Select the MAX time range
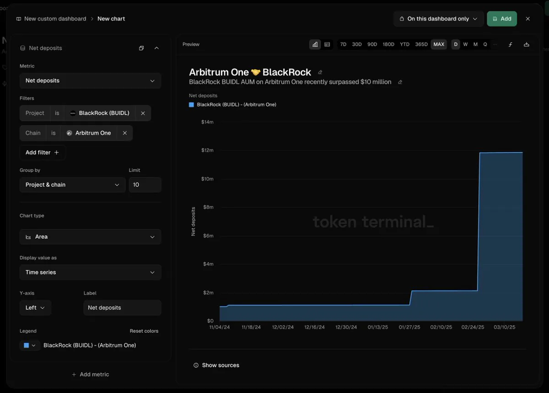The width and height of the screenshot is (549, 393). [439, 44]
